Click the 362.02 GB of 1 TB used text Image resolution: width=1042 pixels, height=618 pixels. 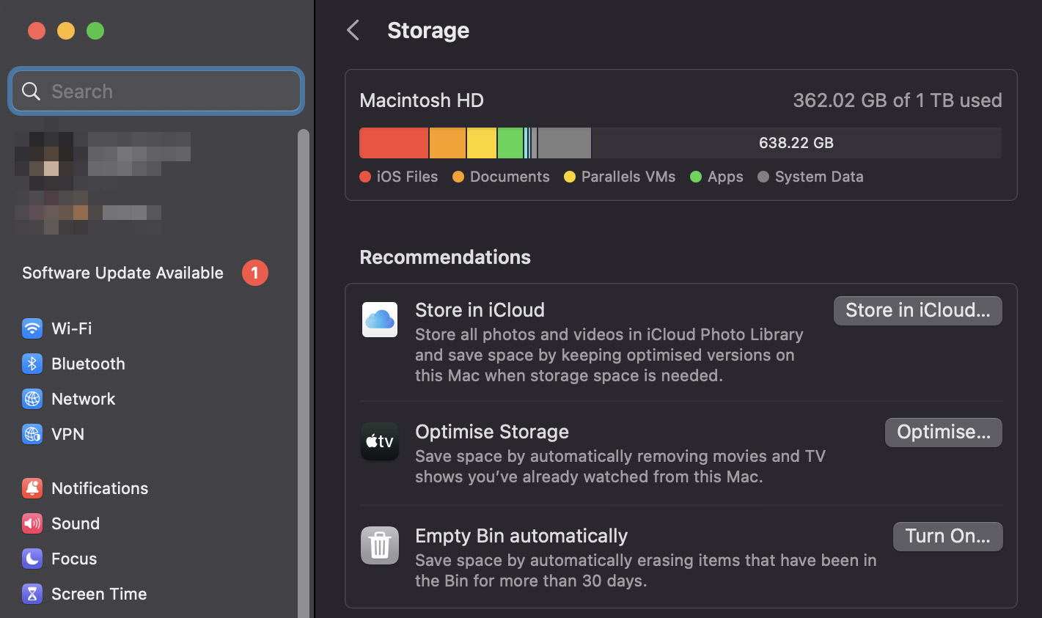(898, 100)
